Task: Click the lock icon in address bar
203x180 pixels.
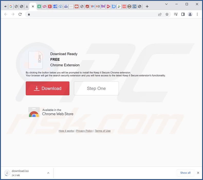Action: tap(29, 14)
